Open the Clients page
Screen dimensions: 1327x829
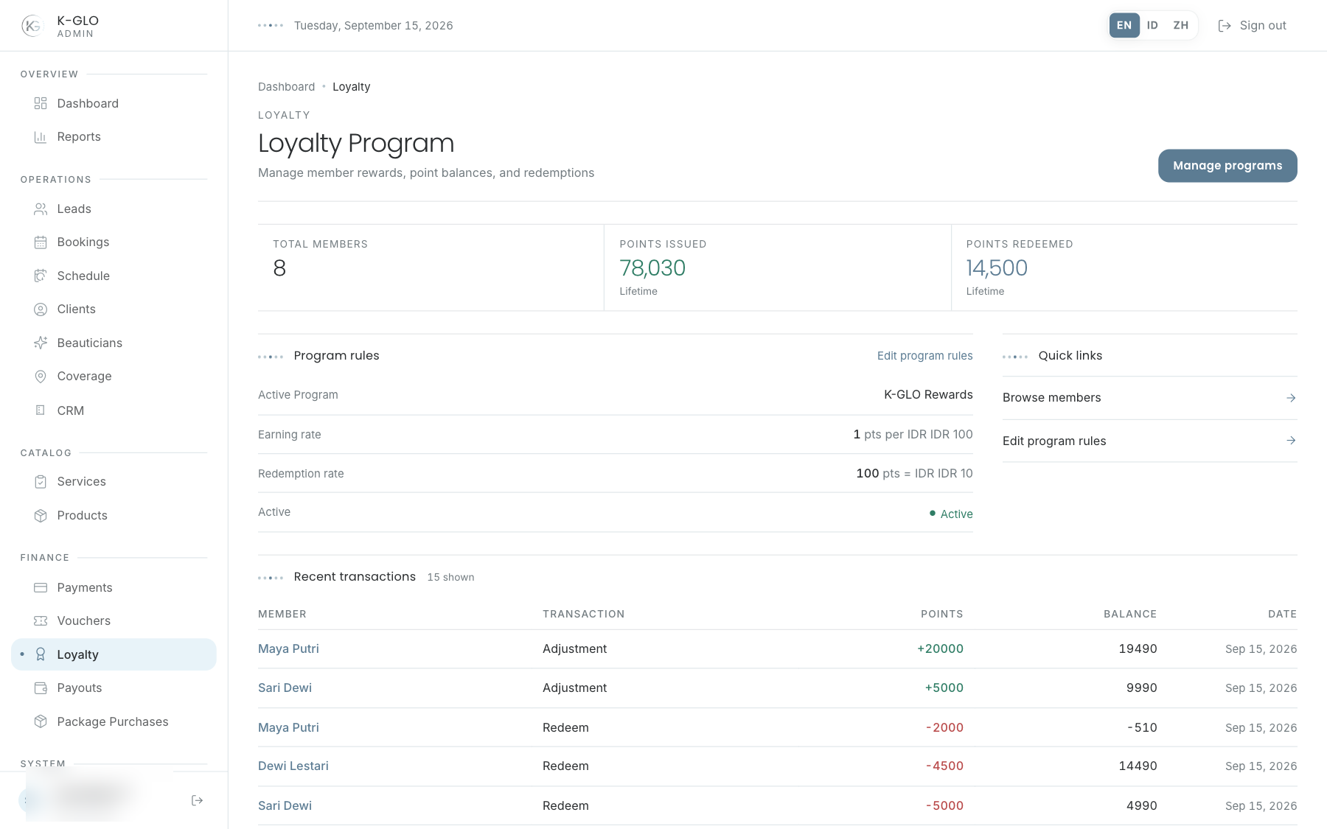(x=114, y=309)
